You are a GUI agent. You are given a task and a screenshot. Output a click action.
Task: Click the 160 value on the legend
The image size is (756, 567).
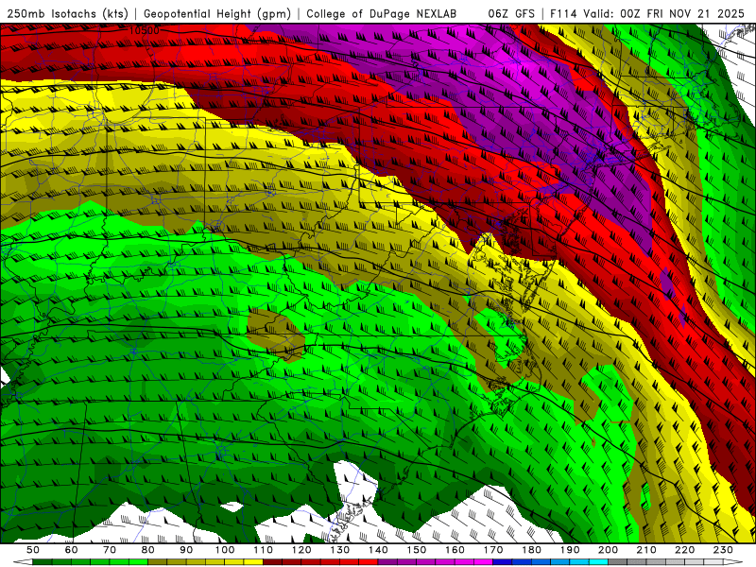(x=455, y=550)
